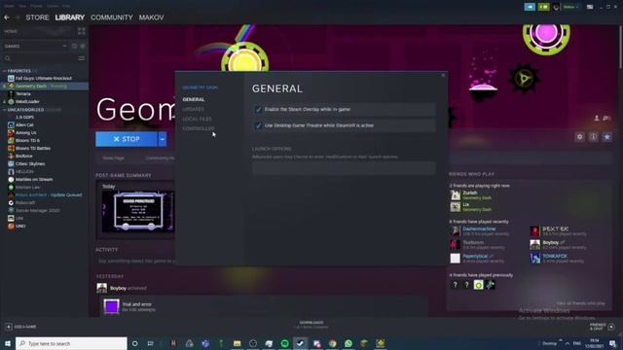
Task: Select Fall Guys: Ultimate Knockout in library
Action: pos(44,78)
